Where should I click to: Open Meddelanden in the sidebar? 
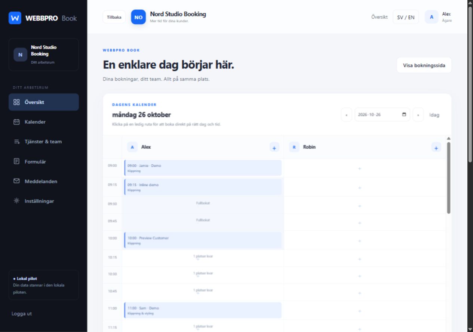[44, 181]
